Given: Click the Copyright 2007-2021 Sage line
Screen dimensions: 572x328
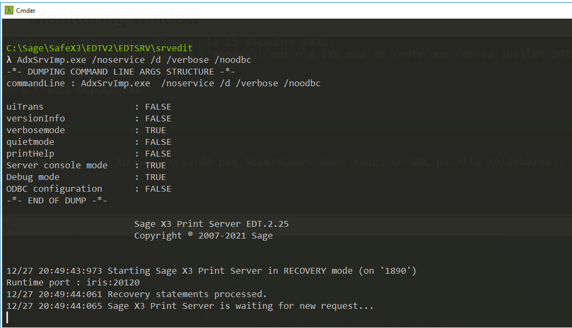Looking at the screenshot, I should click(203, 235).
